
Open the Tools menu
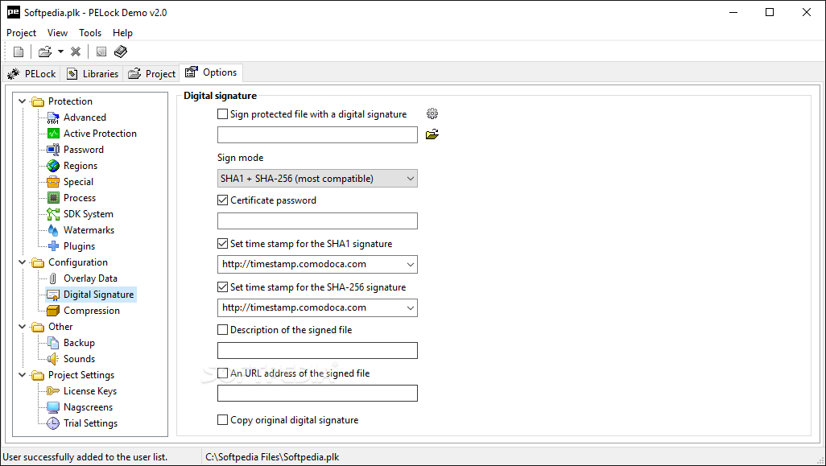(90, 33)
